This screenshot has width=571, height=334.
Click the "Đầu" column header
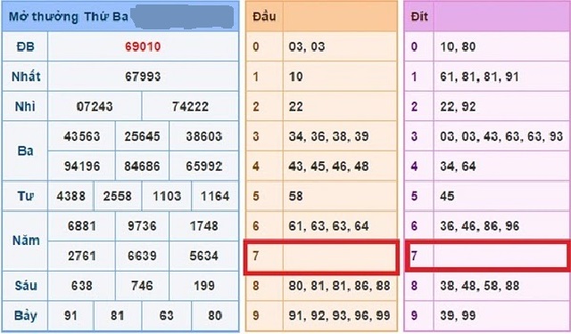tap(264, 16)
